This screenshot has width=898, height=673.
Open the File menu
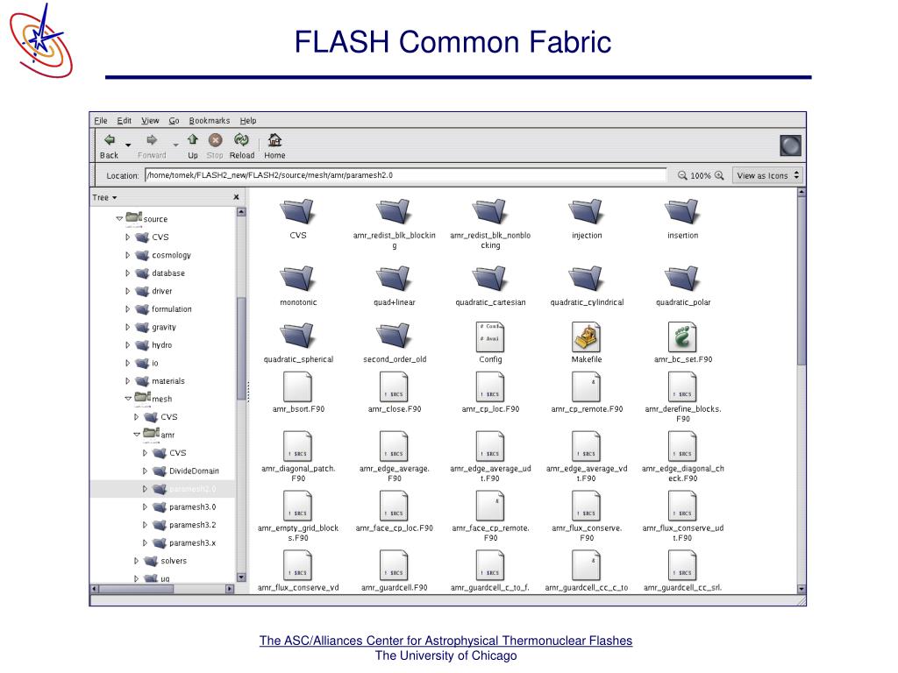coord(101,121)
